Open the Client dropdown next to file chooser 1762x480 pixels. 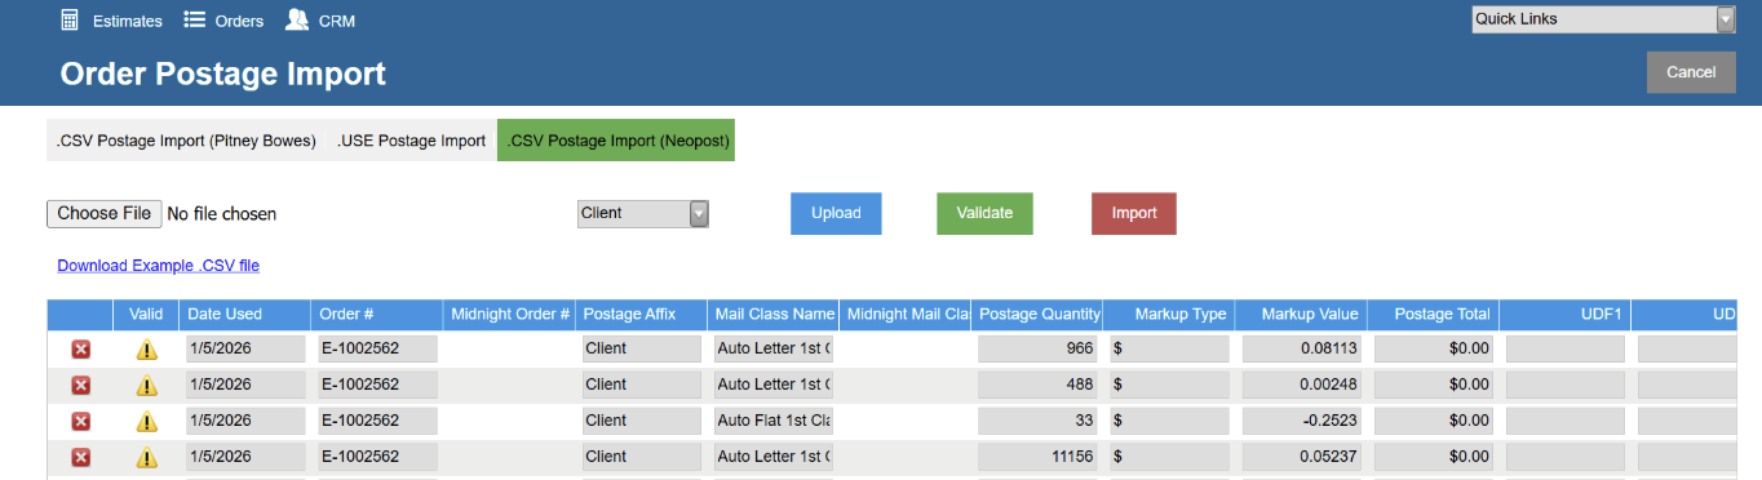tap(642, 214)
